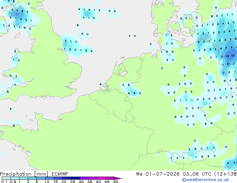The width and height of the screenshot is (237, 183).
Task: Select the 0.1–0.5 mm legend swatch
Action: (6, 178)
